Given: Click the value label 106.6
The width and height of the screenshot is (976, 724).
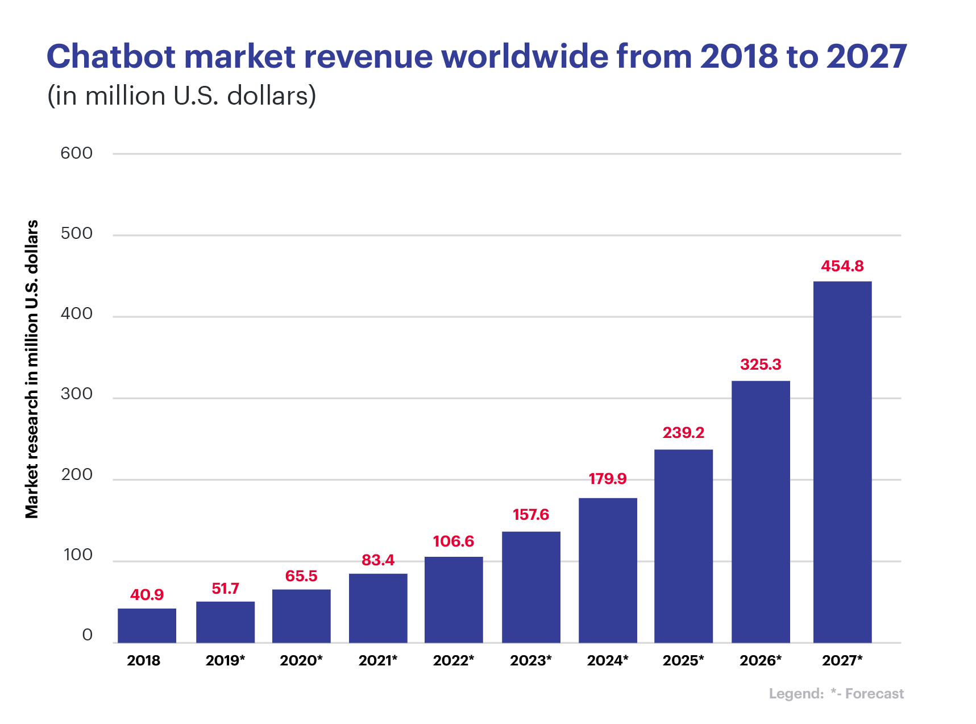Looking at the screenshot, I should click(454, 541).
